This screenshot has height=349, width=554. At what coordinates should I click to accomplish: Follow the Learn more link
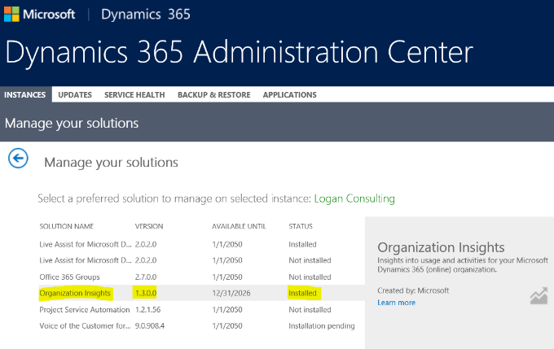[x=396, y=303]
